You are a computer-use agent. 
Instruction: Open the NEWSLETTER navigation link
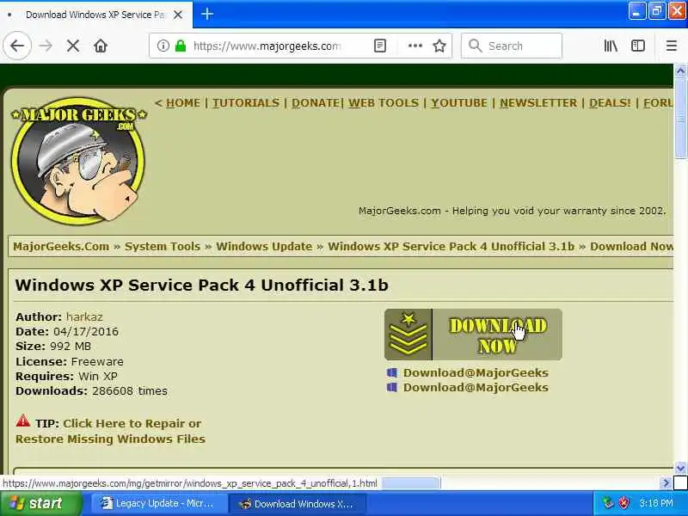[x=538, y=102]
